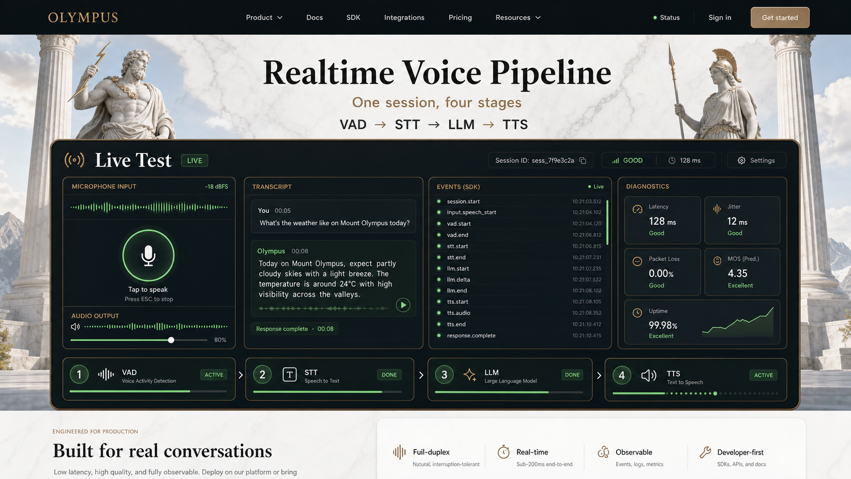Click the chevron between STT and LLM
Viewport: 851px width, 479px height.
421,375
